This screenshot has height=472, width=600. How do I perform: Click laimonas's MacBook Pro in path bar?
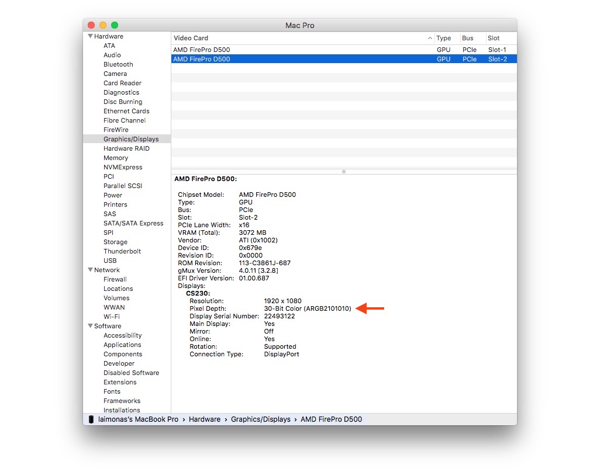138,419
